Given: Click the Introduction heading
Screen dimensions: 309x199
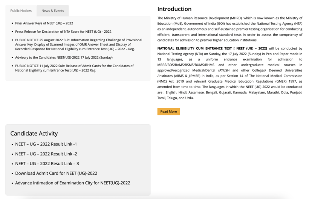Looking at the screenshot, I should (x=174, y=9).
